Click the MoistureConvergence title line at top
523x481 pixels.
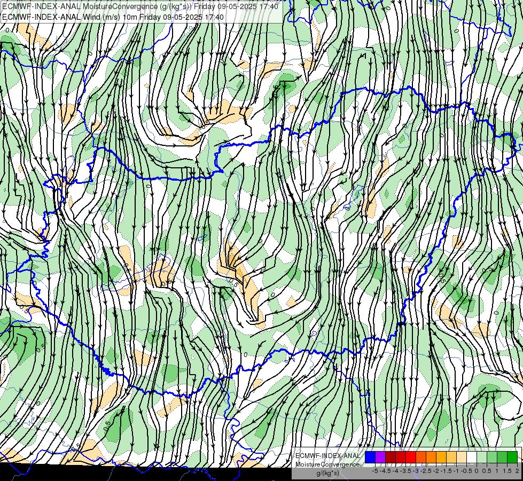(x=140, y=6)
